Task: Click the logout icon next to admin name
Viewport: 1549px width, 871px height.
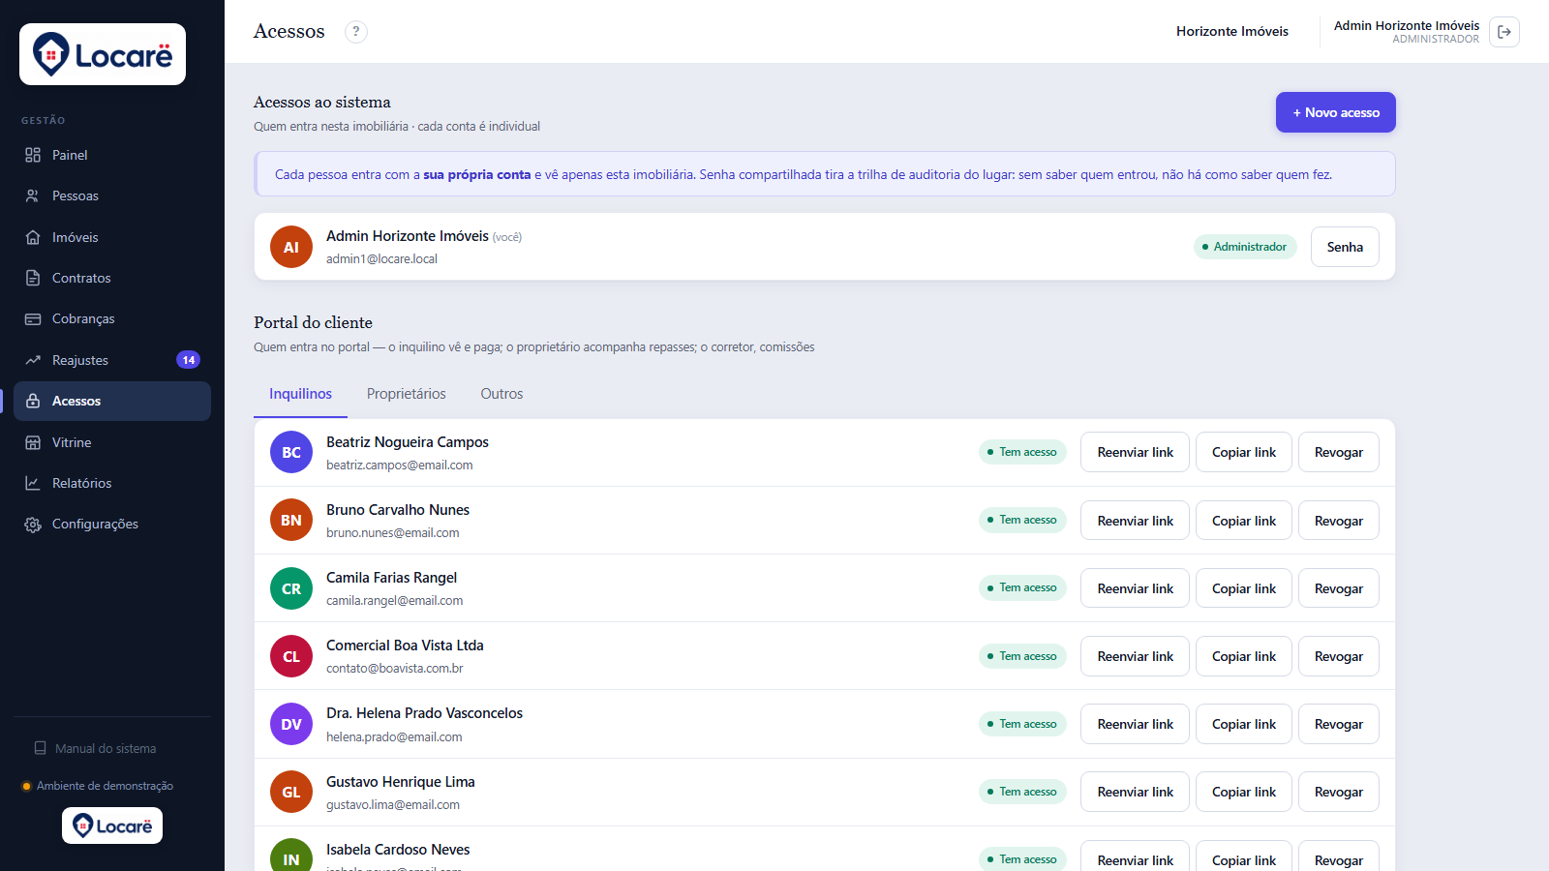Action: pyautogui.click(x=1504, y=32)
